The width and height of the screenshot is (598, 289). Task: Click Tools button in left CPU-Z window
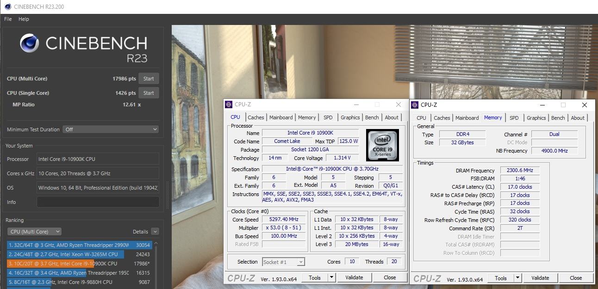pos(315,277)
